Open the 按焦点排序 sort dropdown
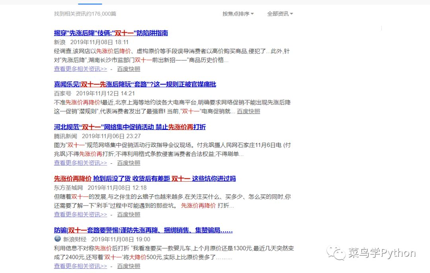Image resolution: width=430 pixels, height=273 pixels. click(238, 14)
